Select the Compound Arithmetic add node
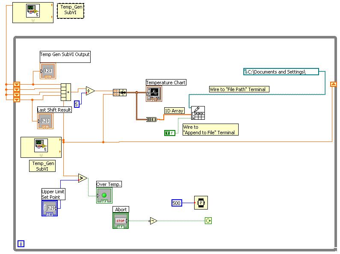340x254 pixels. point(65,92)
